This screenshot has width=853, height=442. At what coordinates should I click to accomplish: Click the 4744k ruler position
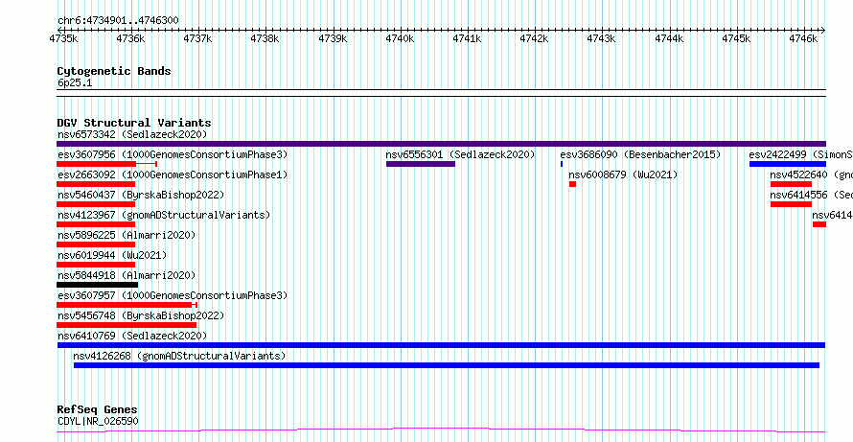pyautogui.click(x=669, y=38)
